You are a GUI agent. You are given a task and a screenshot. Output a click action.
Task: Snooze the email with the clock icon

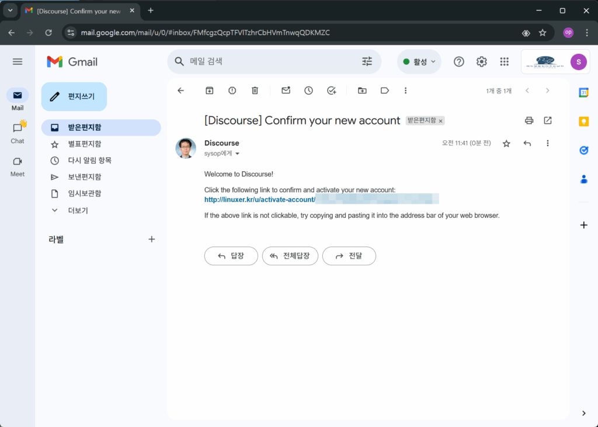click(x=308, y=91)
